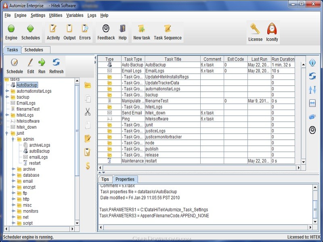Switch to the Tips tab
This screenshot has width=323, height=242.
pos(105,179)
